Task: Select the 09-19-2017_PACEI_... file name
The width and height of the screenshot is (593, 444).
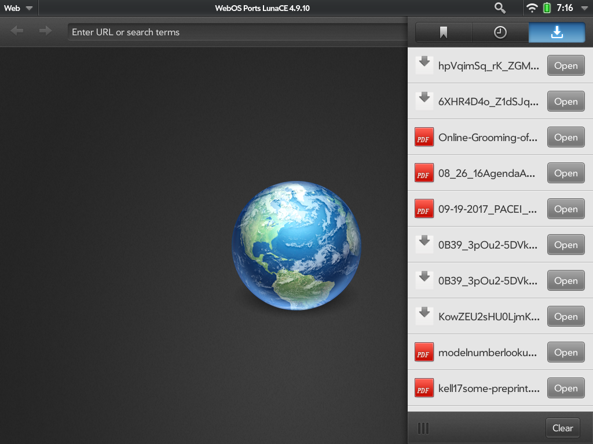Action: (x=488, y=209)
